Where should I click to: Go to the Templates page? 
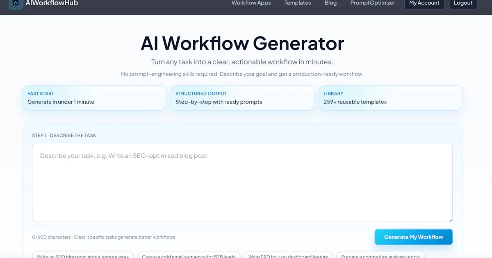[x=298, y=3]
